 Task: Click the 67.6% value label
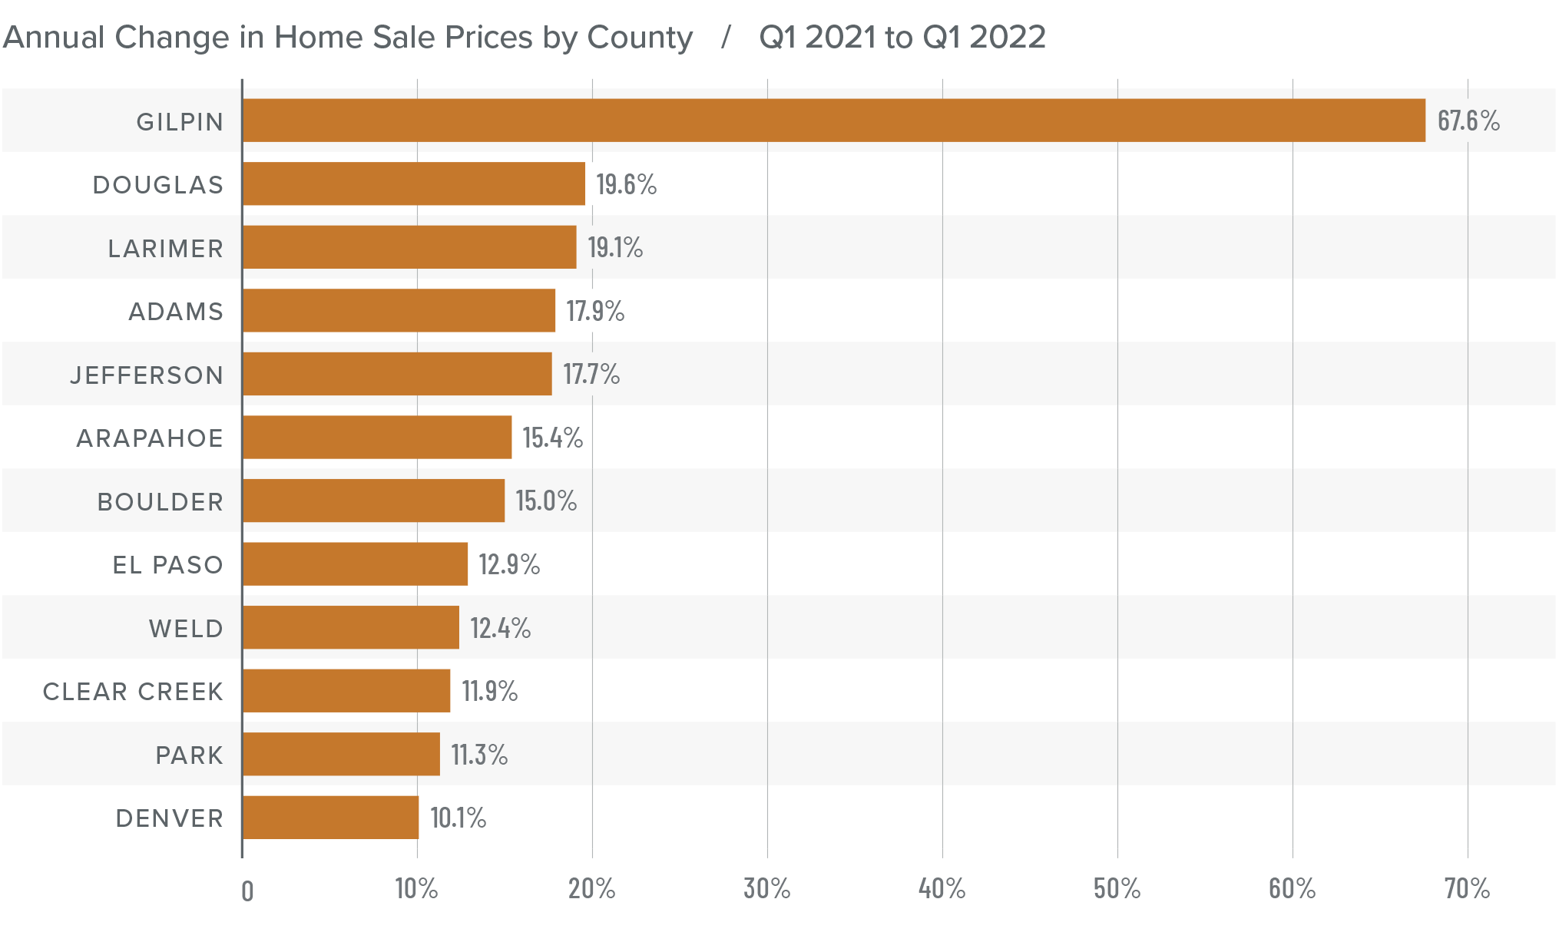click(1468, 121)
